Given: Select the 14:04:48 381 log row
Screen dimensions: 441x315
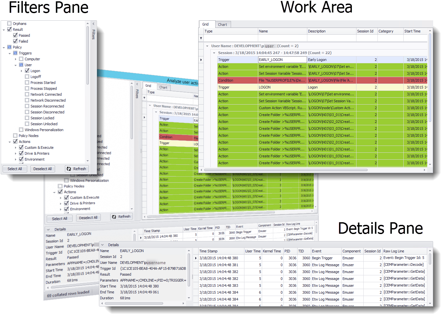Looking at the screenshot, I should click(x=313, y=265).
